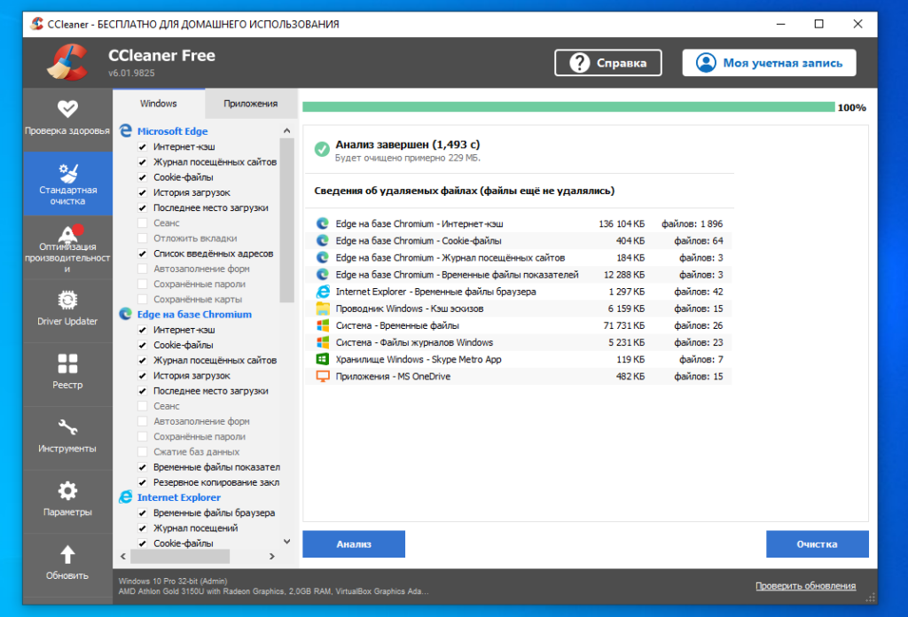Click the Internet Explorer icon in results list

point(323,291)
